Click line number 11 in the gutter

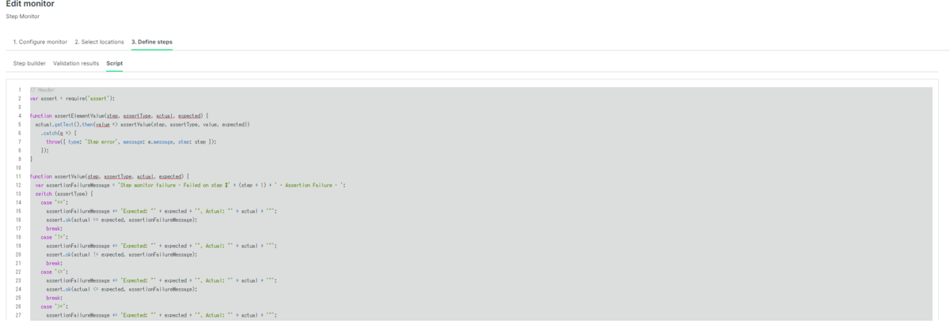click(17, 176)
